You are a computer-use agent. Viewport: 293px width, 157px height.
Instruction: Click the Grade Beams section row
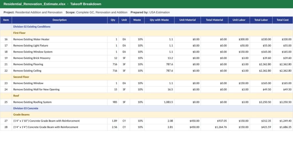coord(146,115)
